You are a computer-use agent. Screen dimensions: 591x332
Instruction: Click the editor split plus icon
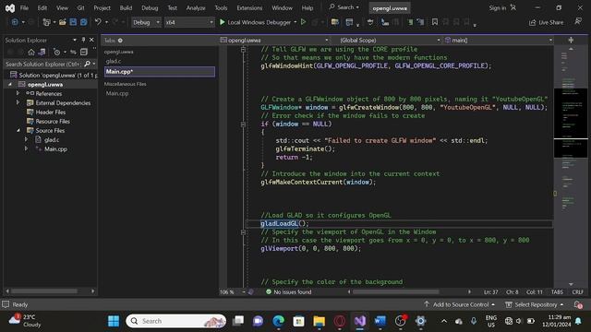[x=571, y=40]
